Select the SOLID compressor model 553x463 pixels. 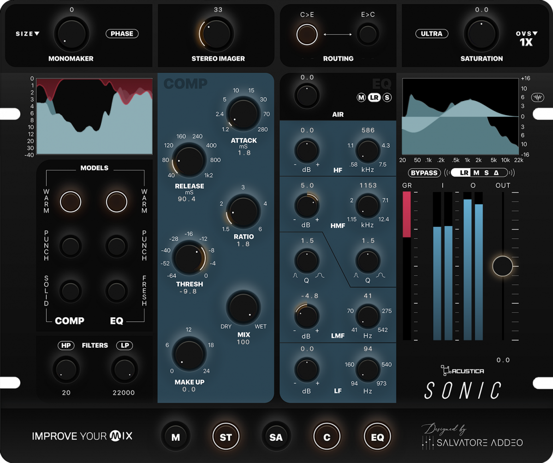click(71, 291)
